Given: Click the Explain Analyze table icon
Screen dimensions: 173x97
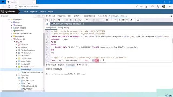Looking at the screenshot, I should (124, 20).
